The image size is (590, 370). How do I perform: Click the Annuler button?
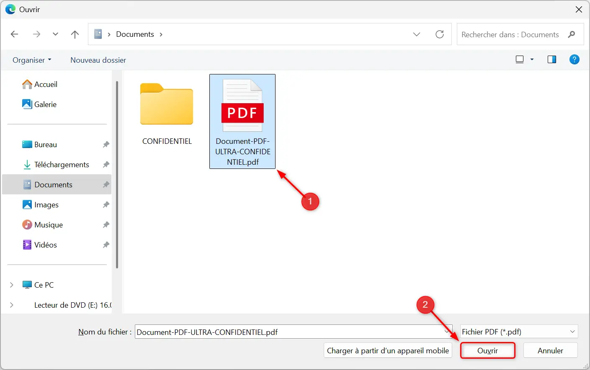coord(550,351)
